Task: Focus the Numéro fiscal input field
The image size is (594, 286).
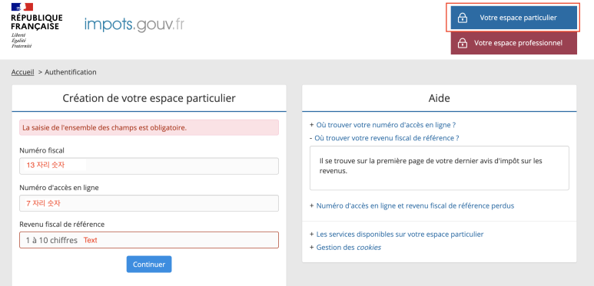Action: point(149,166)
